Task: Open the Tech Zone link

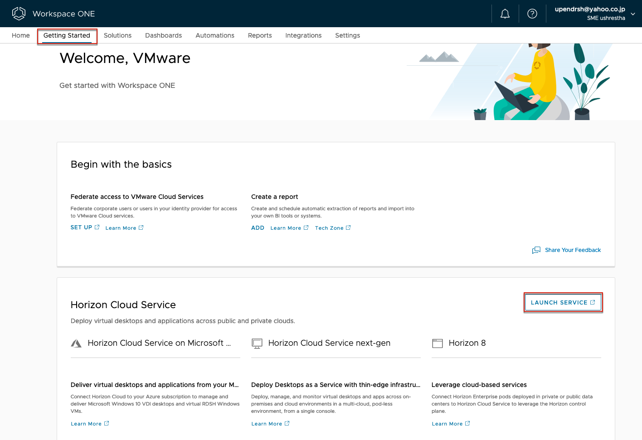Action: tap(329, 228)
